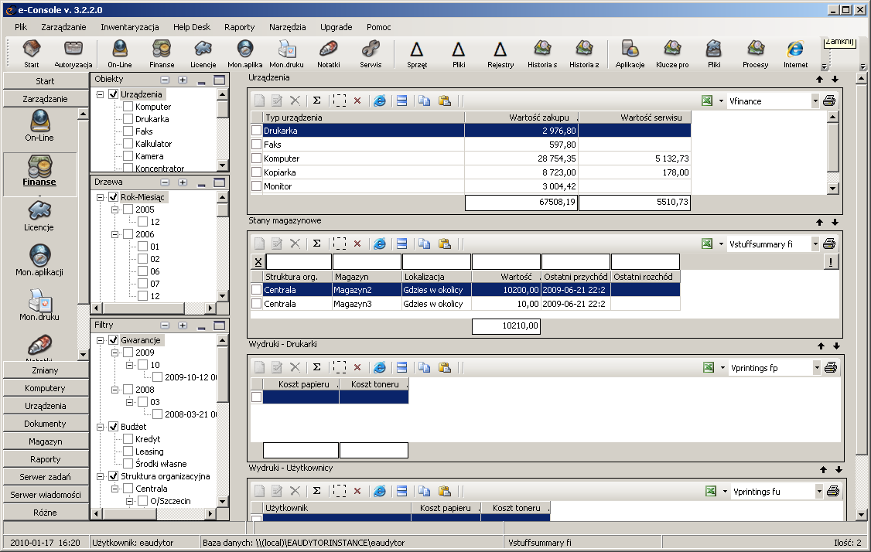Click the Licencje puzzle icon in toolbar

[x=203, y=54]
